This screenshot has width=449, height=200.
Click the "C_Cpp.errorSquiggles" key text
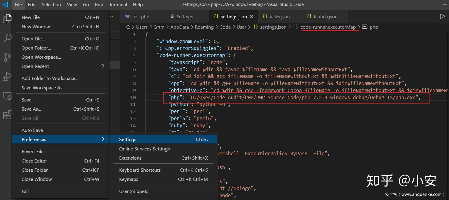click(188, 48)
